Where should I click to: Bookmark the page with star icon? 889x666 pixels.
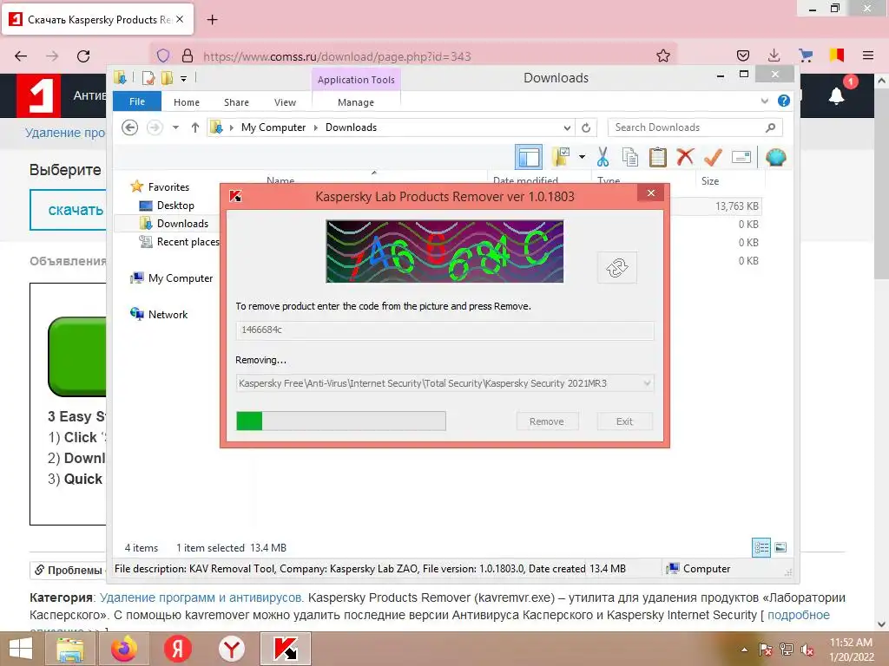point(662,55)
